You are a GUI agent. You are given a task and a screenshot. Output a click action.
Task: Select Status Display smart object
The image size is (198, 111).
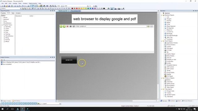(x=170, y=56)
